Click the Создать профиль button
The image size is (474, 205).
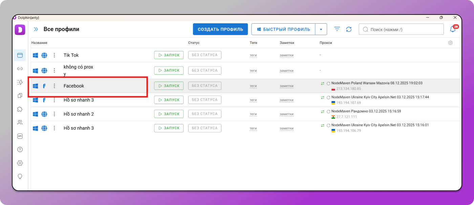[x=220, y=29]
